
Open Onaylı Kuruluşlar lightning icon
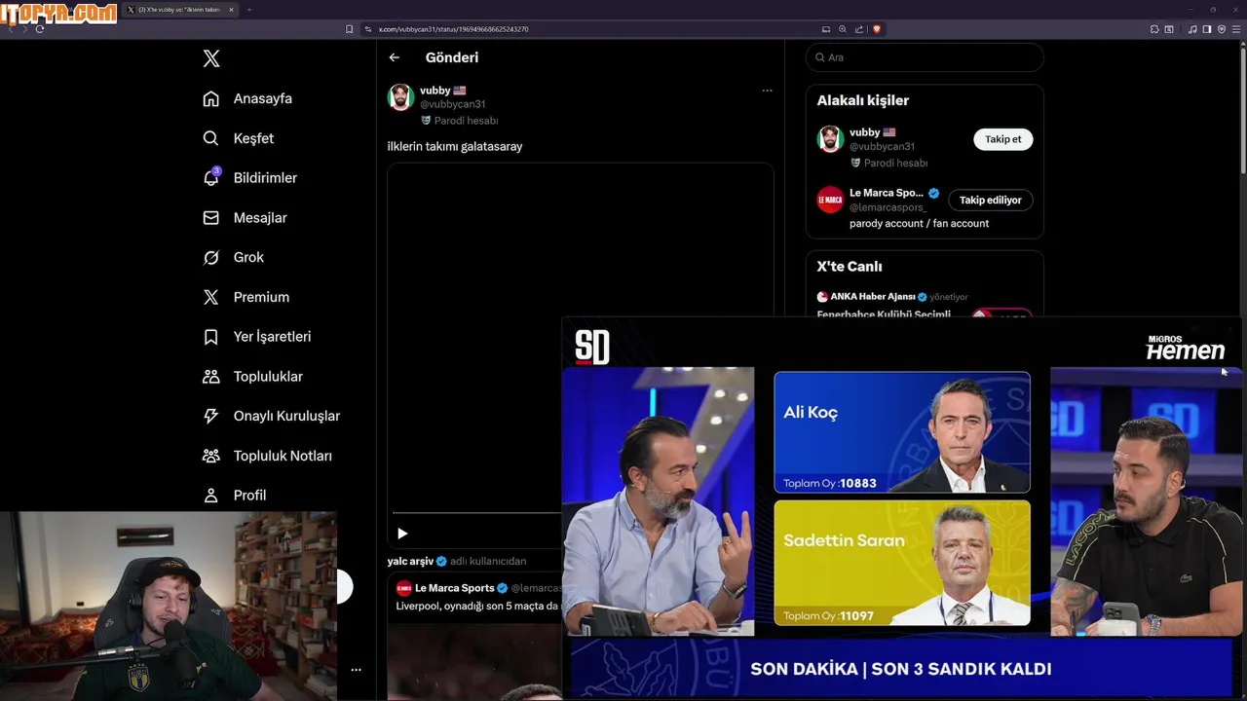210,416
